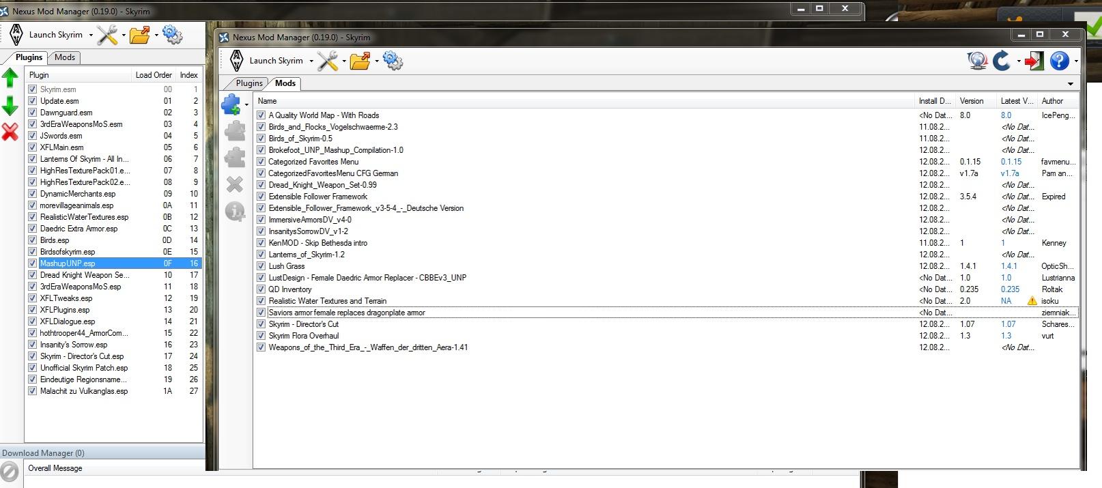Open the folder icon dropdown arrow in front window
The height and width of the screenshot is (488, 1102).
[376, 61]
